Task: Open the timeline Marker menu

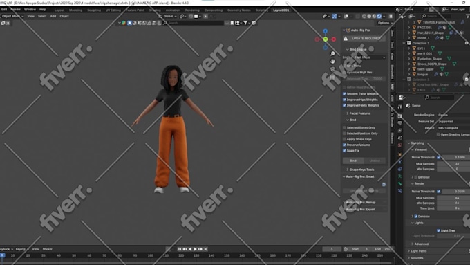Action: [48, 249]
